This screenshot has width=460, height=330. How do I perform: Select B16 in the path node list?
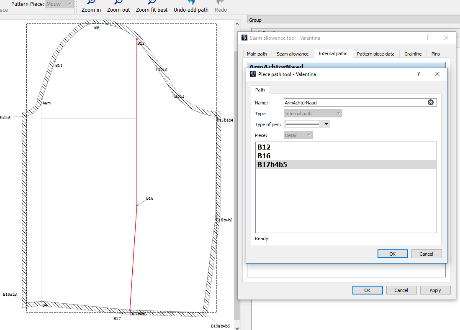tap(264, 156)
